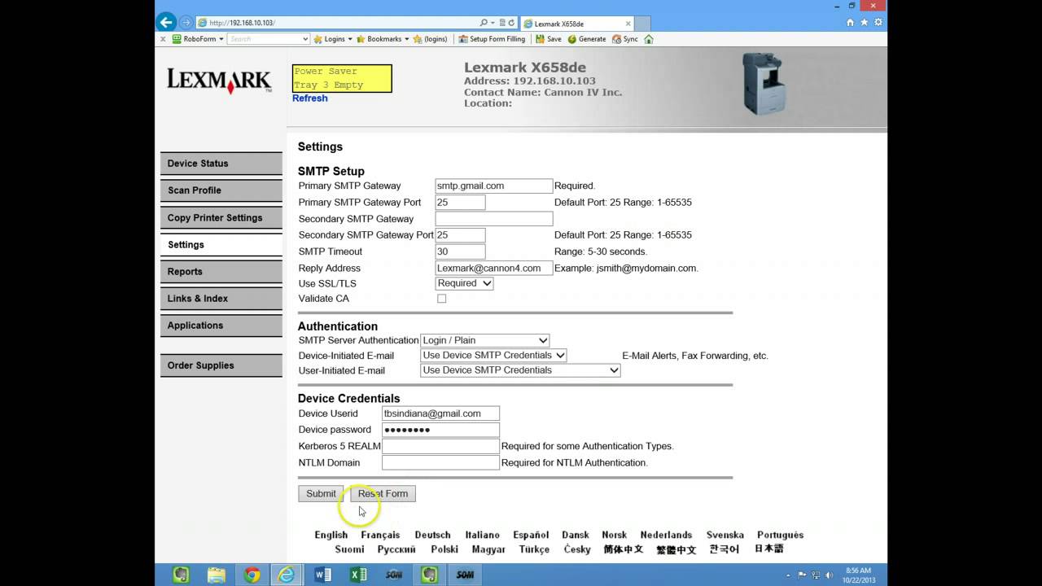The height and width of the screenshot is (586, 1042).
Task: Click the browser forward arrow
Action: click(186, 23)
